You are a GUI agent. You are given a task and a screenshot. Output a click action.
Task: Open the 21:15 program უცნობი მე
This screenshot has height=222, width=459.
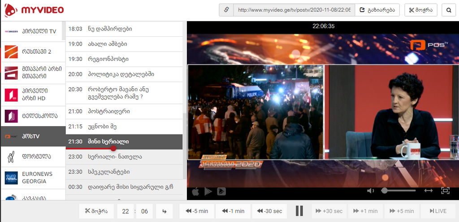pyautogui.click(x=124, y=127)
